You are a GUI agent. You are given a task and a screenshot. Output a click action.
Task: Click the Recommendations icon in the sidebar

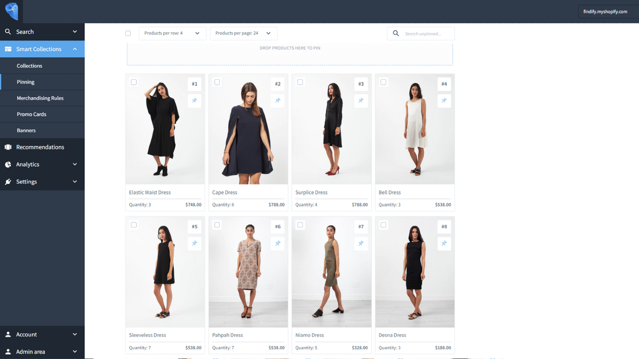pos(7,147)
